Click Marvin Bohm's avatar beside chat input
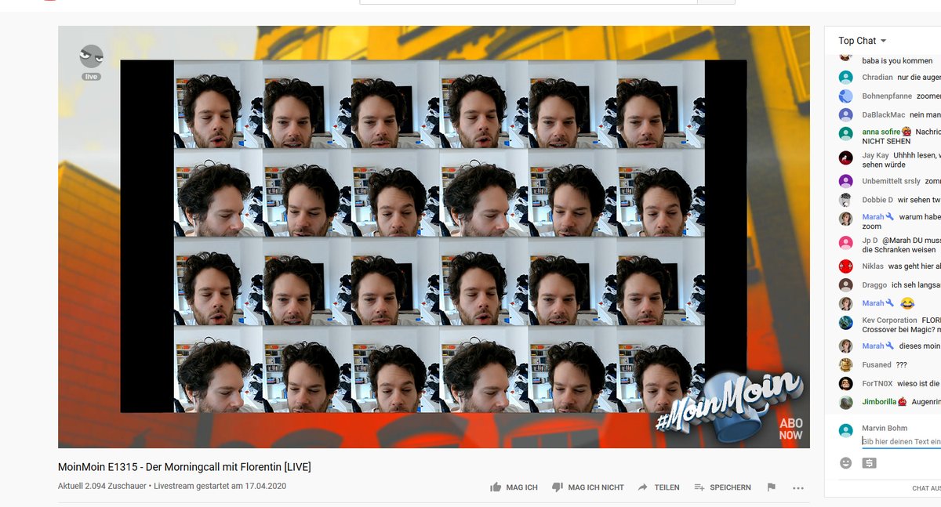Image resolution: width=941 pixels, height=507 pixels. [845, 430]
